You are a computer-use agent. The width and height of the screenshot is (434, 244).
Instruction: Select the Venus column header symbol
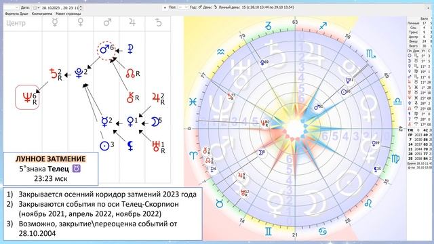(81, 22)
